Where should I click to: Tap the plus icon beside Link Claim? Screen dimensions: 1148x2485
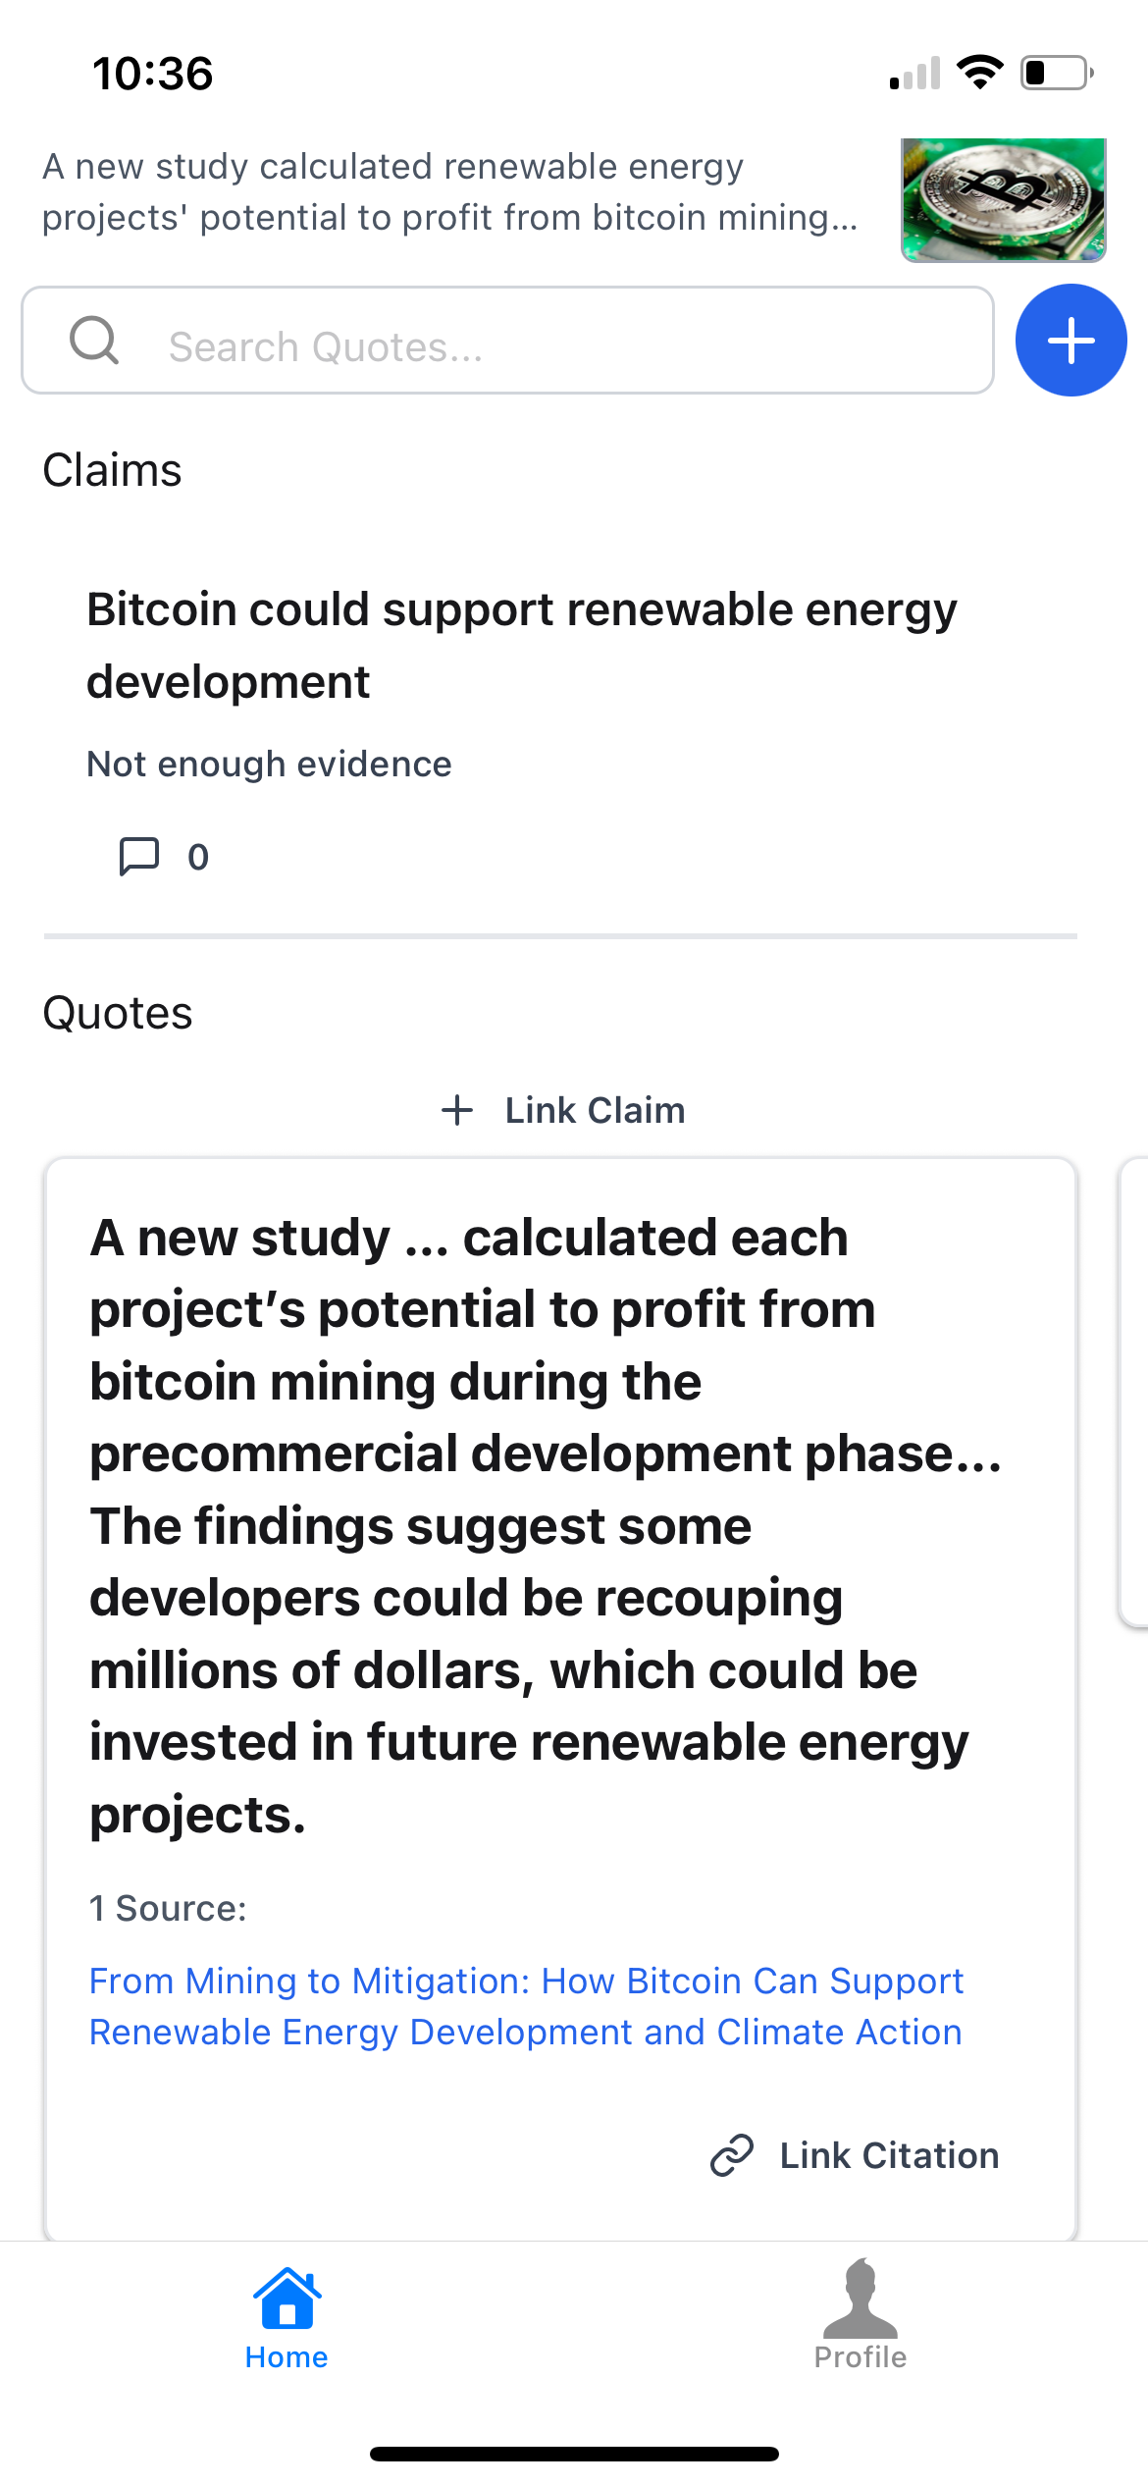point(457,1110)
